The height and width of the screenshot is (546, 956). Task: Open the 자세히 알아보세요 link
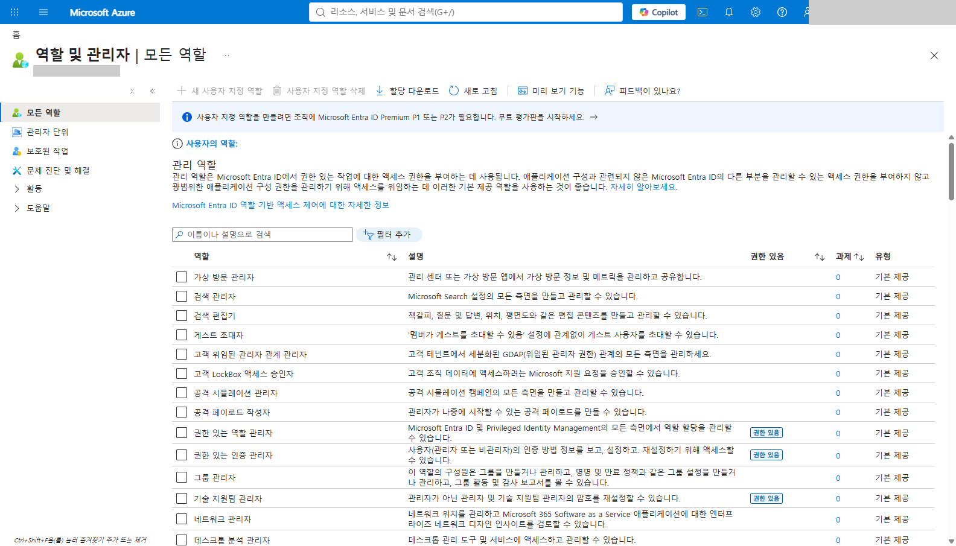[x=643, y=187]
